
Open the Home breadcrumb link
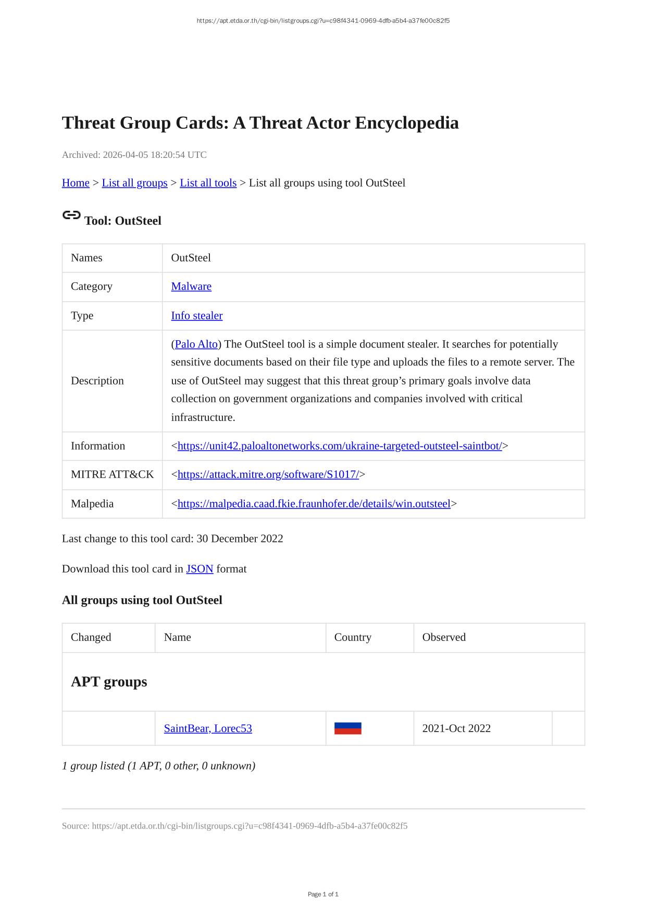(76, 183)
